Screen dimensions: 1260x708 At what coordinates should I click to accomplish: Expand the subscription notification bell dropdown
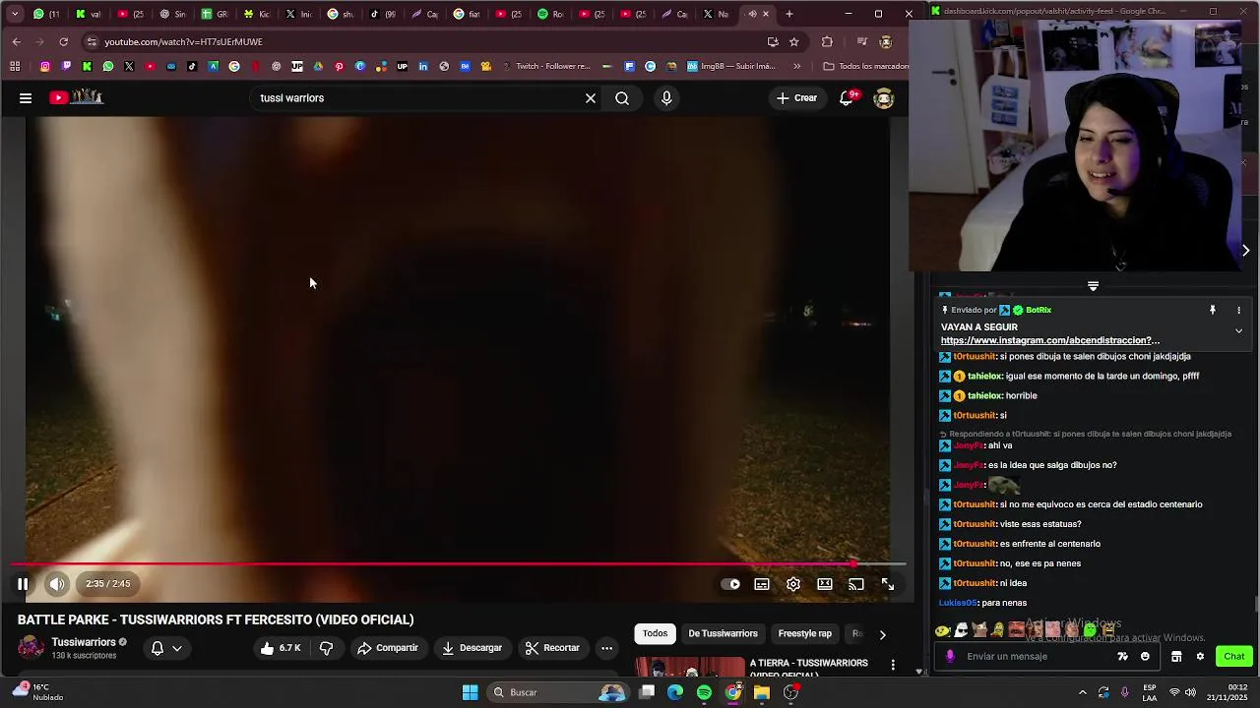(165, 648)
